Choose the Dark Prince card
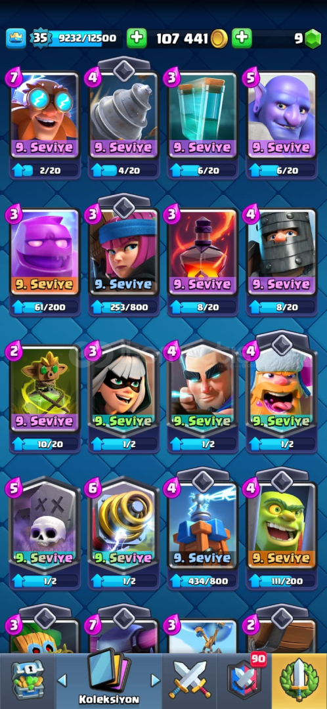This screenshot has height=709, width=327. [281, 252]
